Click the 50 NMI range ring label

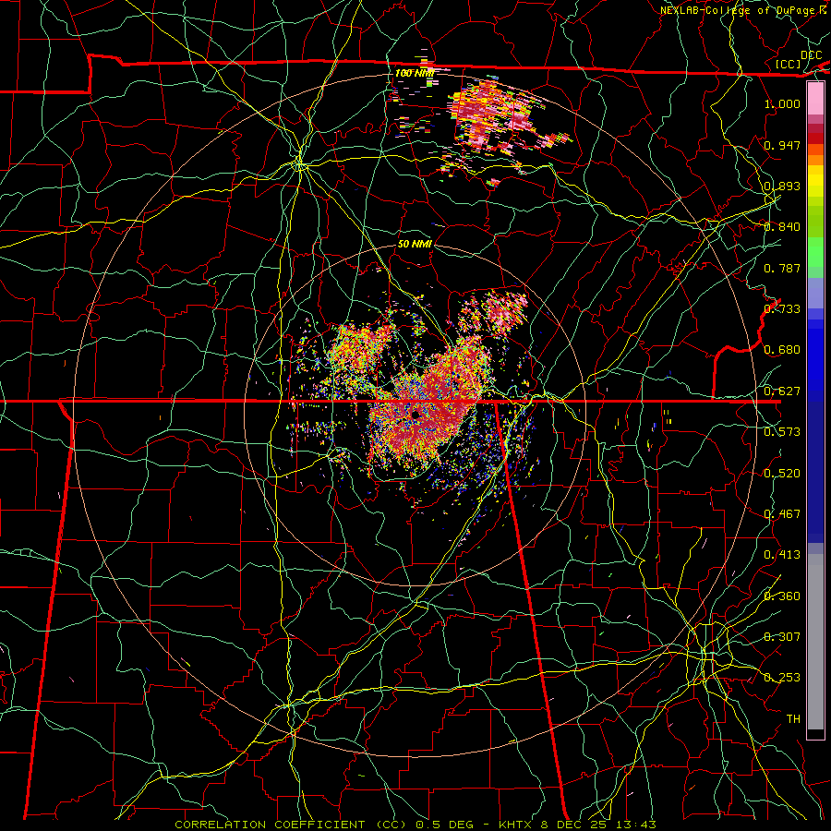[x=415, y=244]
